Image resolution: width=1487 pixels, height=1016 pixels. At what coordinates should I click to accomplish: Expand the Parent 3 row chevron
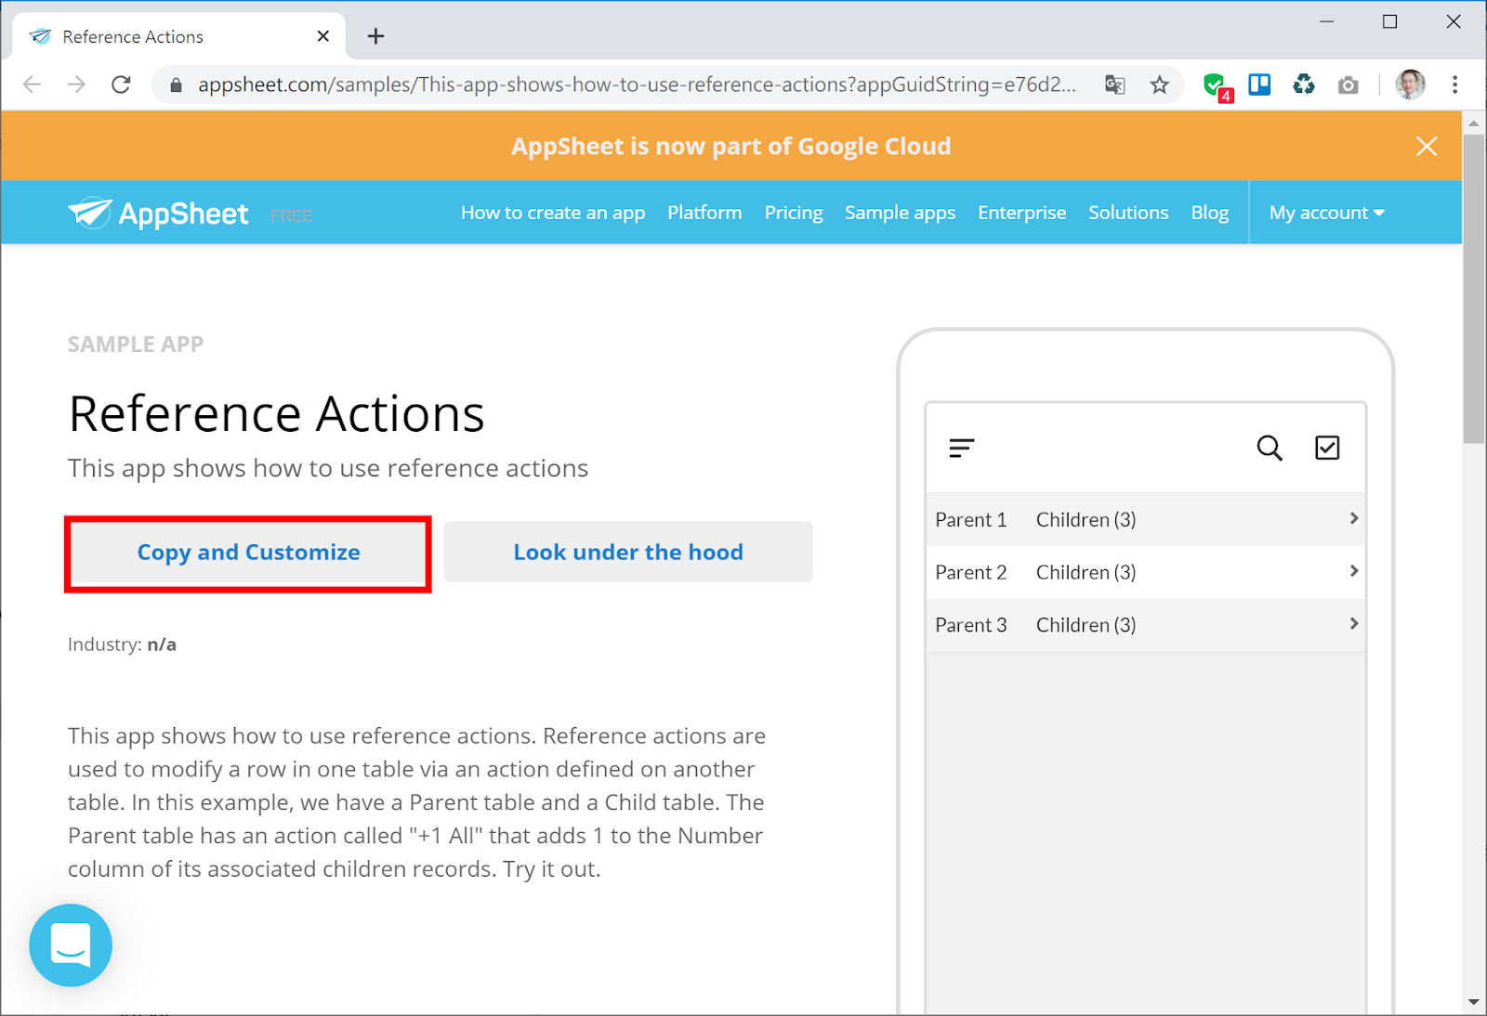1354,624
